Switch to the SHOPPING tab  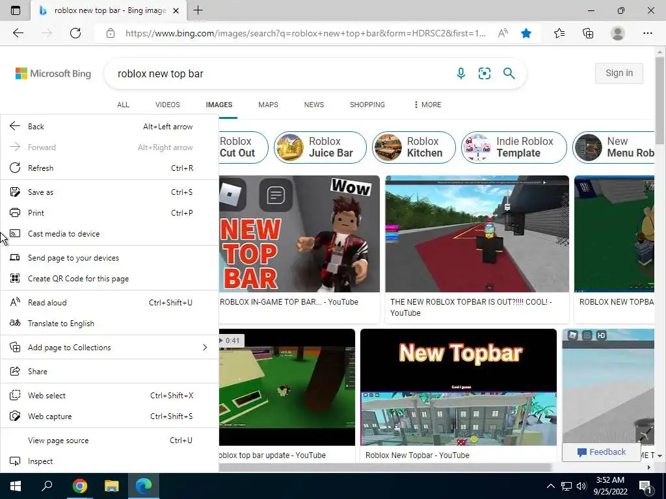coord(367,105)
